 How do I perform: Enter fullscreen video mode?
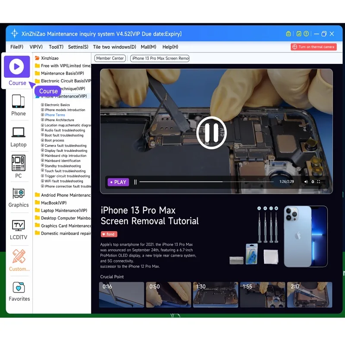click(318, 182)
